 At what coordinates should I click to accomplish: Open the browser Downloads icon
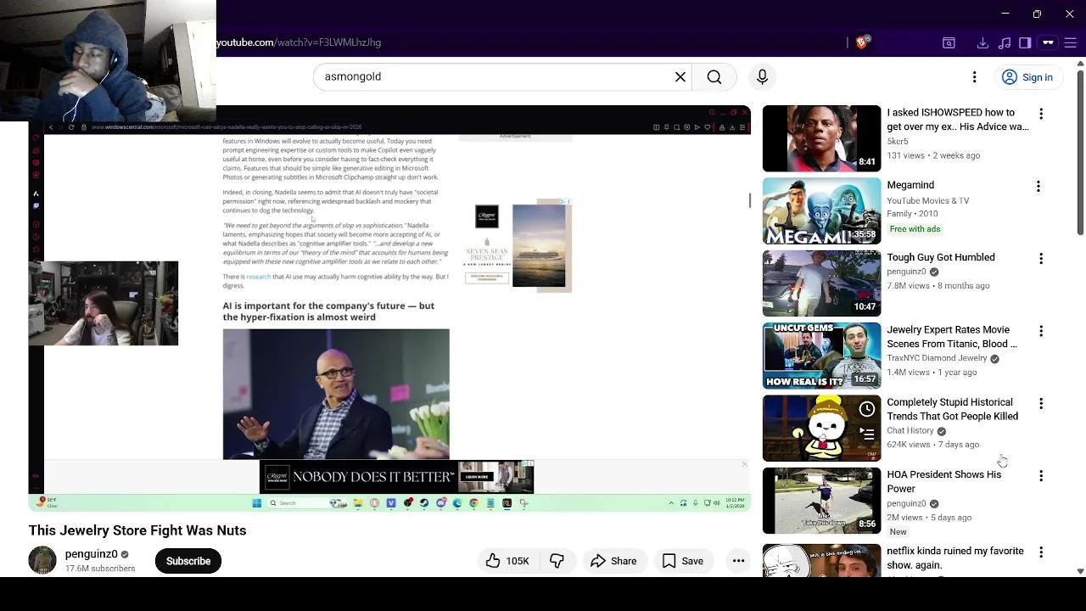(x=982, y=43)
